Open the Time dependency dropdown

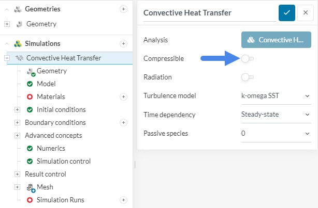[276, 115]
